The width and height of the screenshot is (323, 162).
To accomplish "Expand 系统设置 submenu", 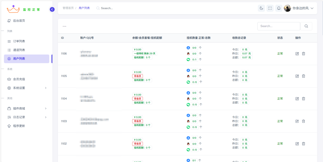I will click(26, 88).
